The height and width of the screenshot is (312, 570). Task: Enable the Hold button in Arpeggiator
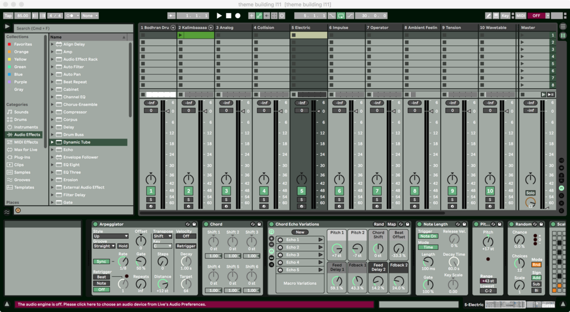[123, 246]
